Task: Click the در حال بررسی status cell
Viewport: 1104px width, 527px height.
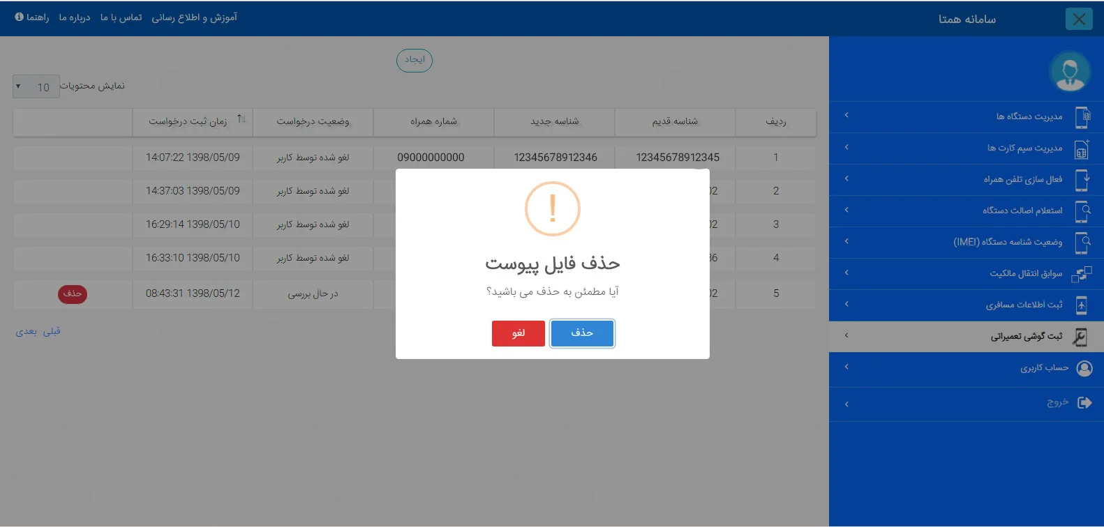Action: click(313, 294)
